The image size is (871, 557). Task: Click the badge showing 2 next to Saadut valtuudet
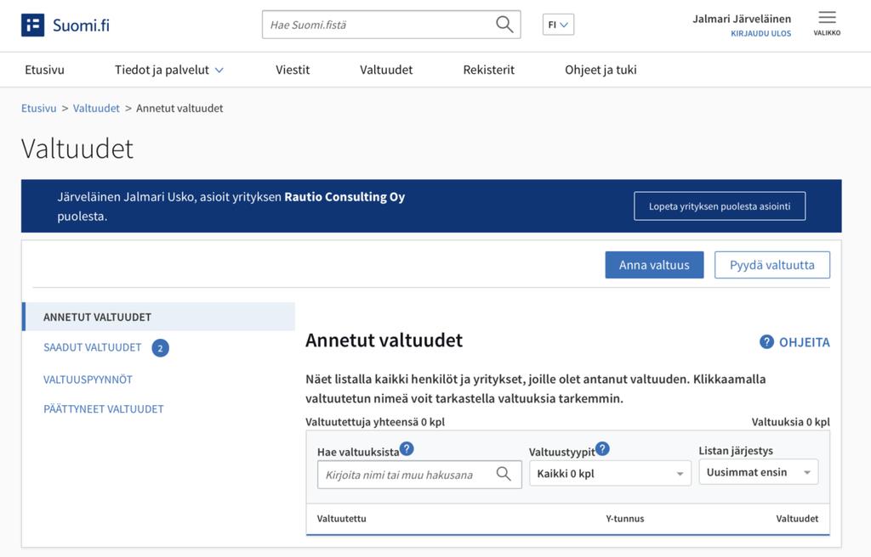click(161, 348)
